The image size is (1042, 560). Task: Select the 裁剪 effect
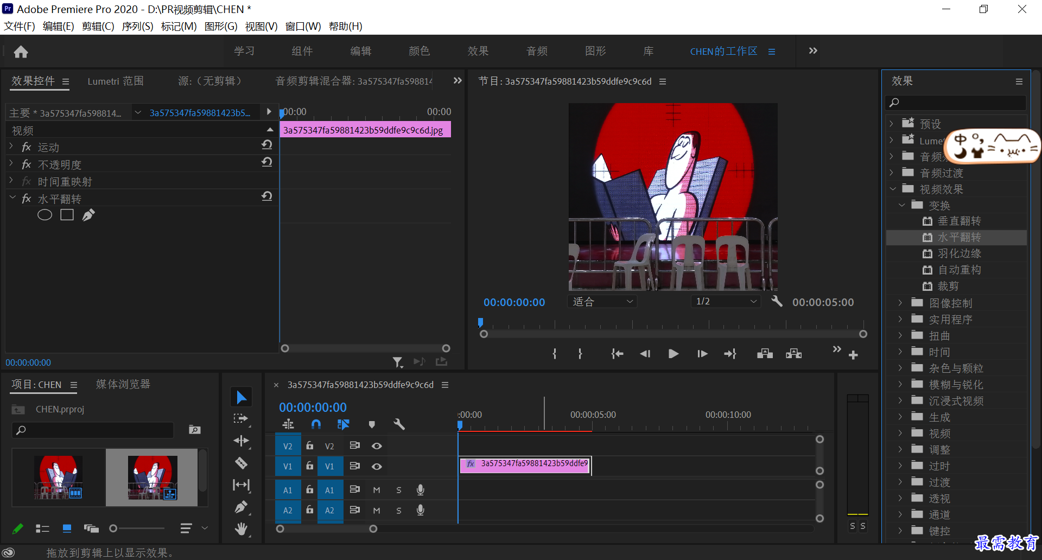[x=948, y=286]
